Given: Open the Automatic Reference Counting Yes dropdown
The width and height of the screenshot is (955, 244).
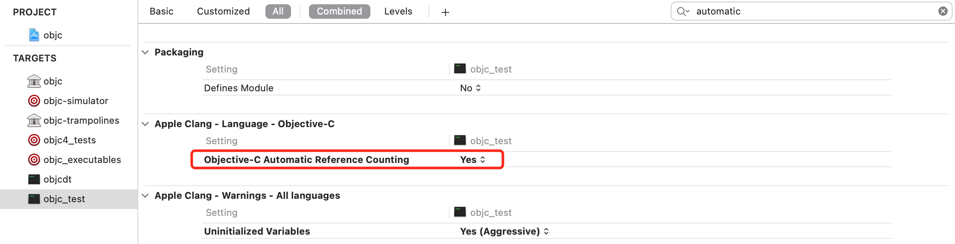Looking at the screenshot, I should (x=473, y=160).
